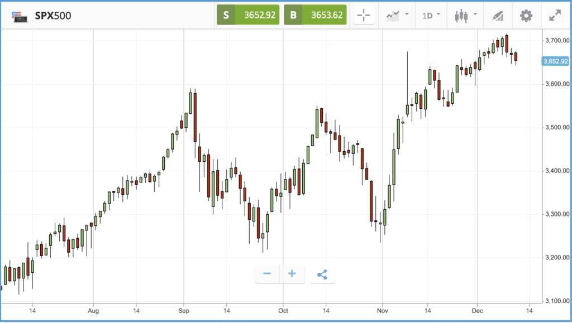
Task: Click the SPX500 USA flag icon
Action: (20, 16)
